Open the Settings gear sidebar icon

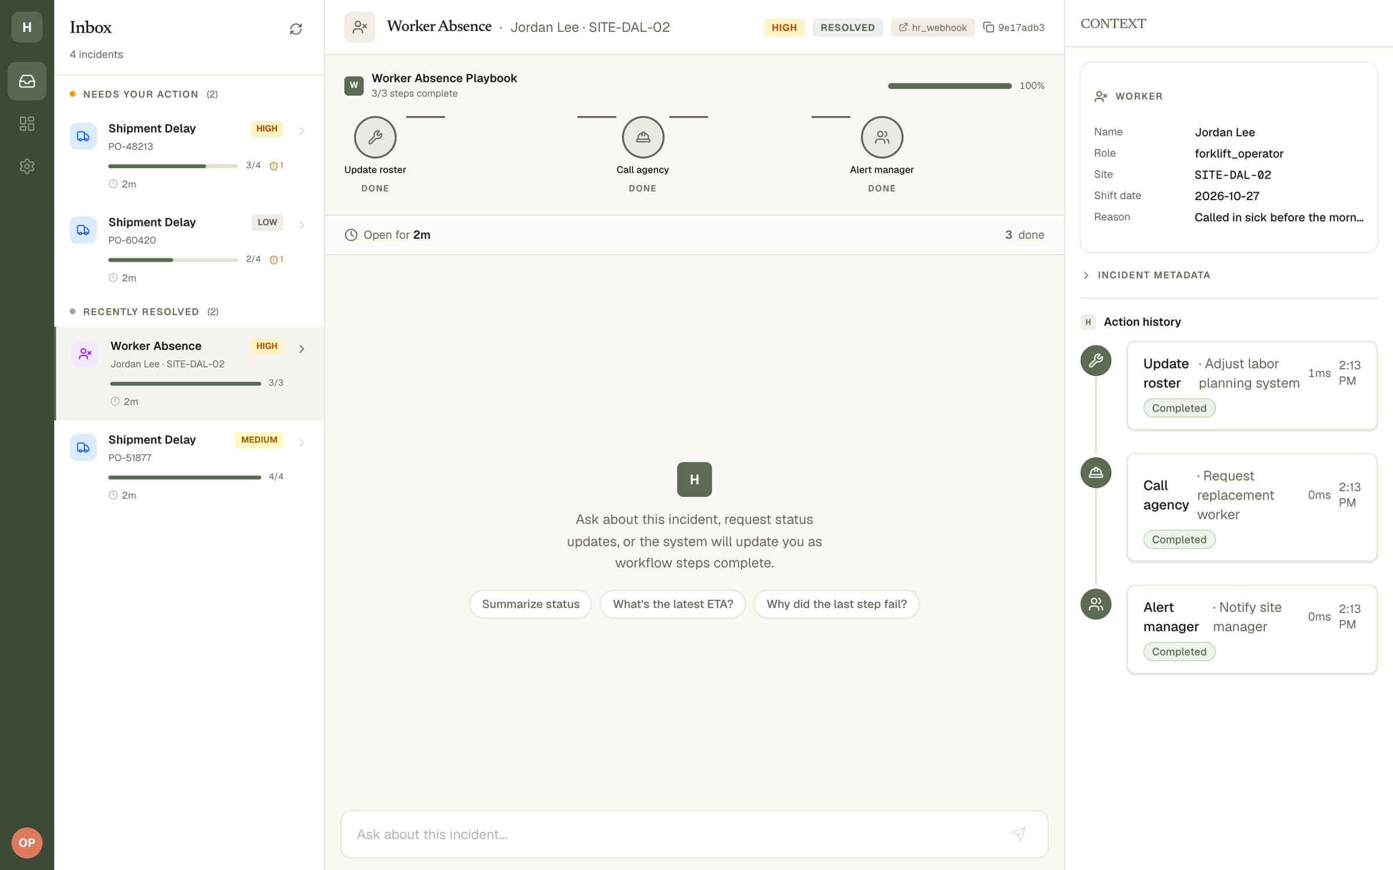point(27,166)
